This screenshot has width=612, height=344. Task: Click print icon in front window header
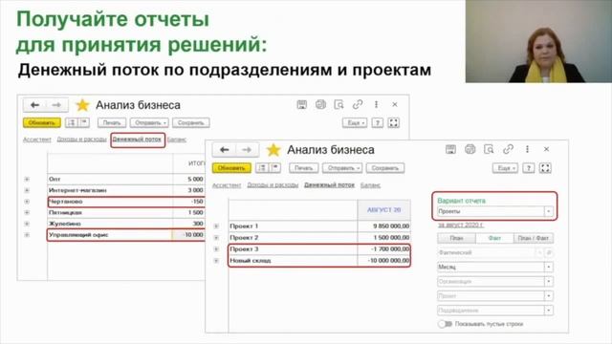(x=470, y=149)
